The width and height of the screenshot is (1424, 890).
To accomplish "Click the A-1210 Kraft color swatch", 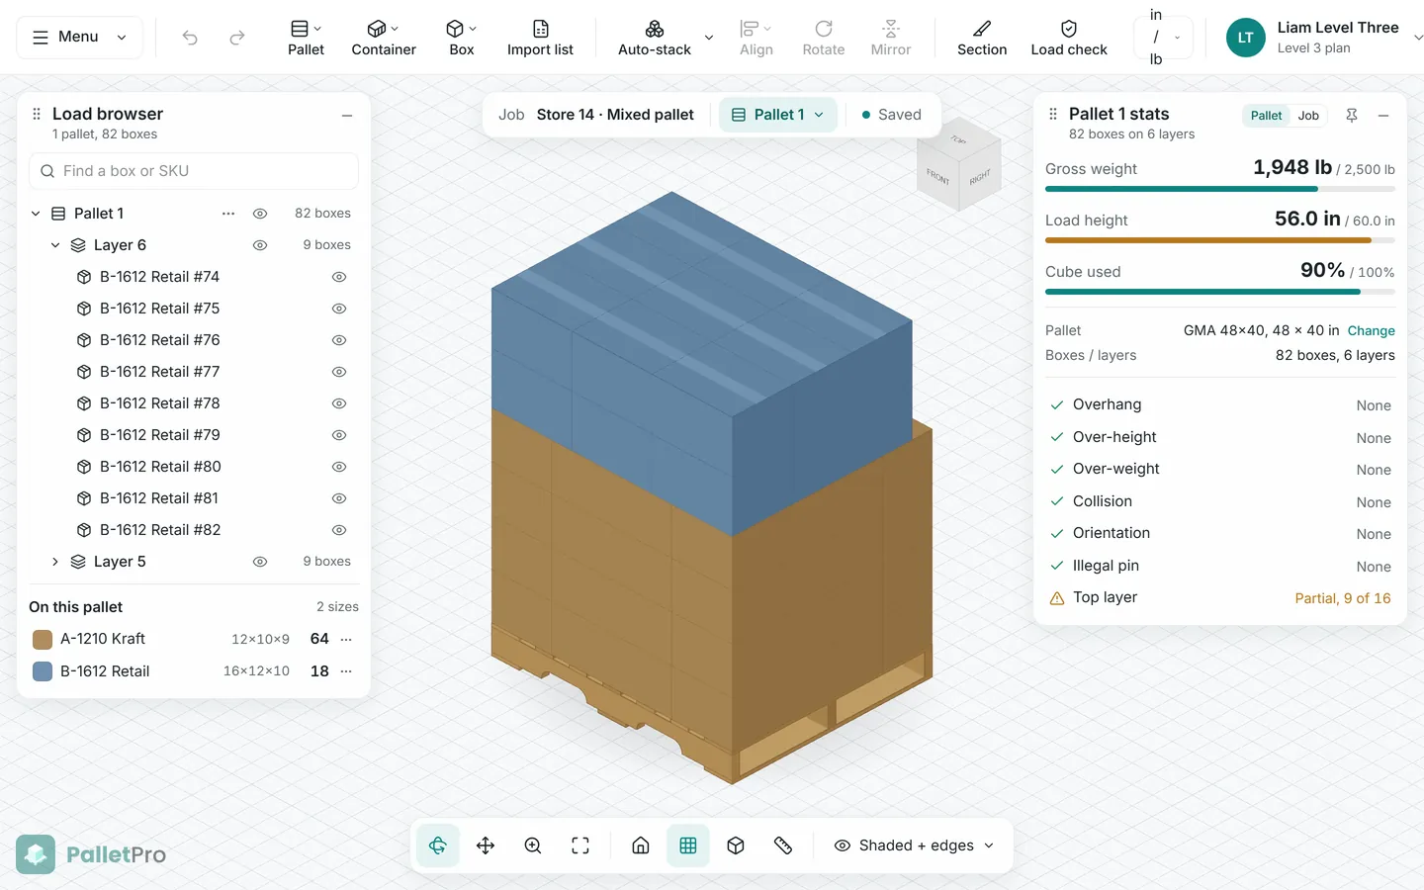I will click(x=43, y=639).
